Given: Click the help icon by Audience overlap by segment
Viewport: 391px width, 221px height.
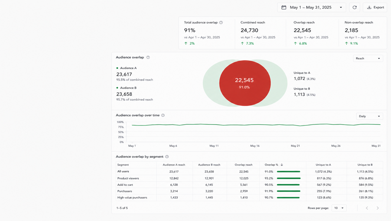Looking at the screenshot, I should click(x=167, y=157).
